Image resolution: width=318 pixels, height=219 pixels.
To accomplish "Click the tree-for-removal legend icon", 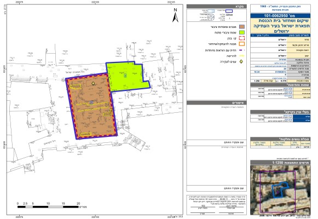I will [241, 61].
